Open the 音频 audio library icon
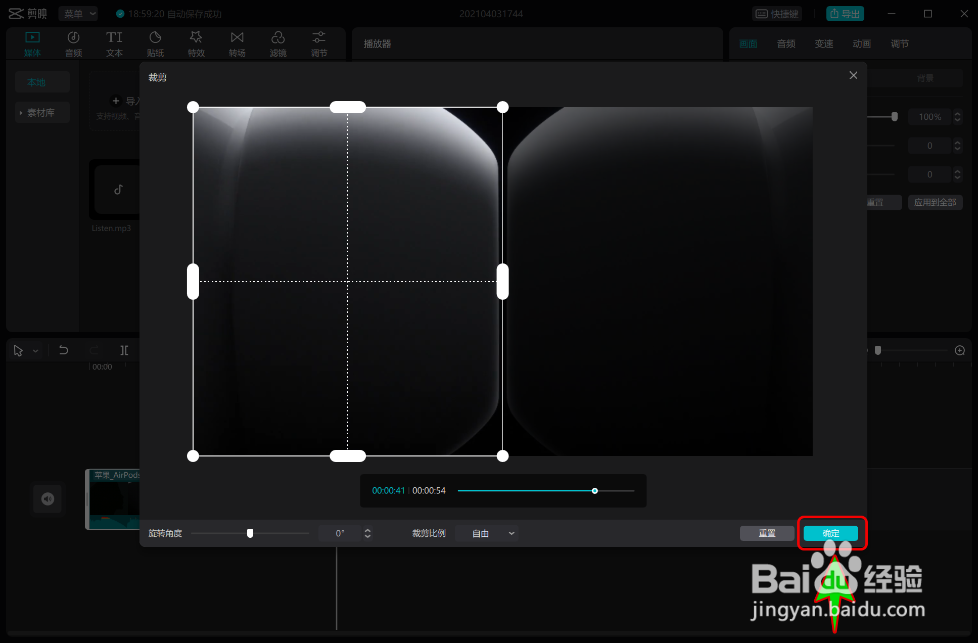The width and height of the screenshot is (978, 643). [x=73, y=44]
